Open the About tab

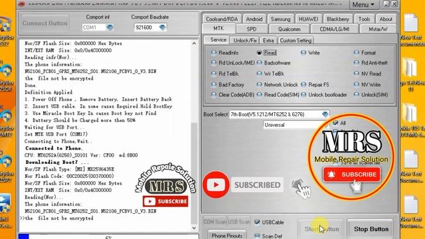pos(386,19)
